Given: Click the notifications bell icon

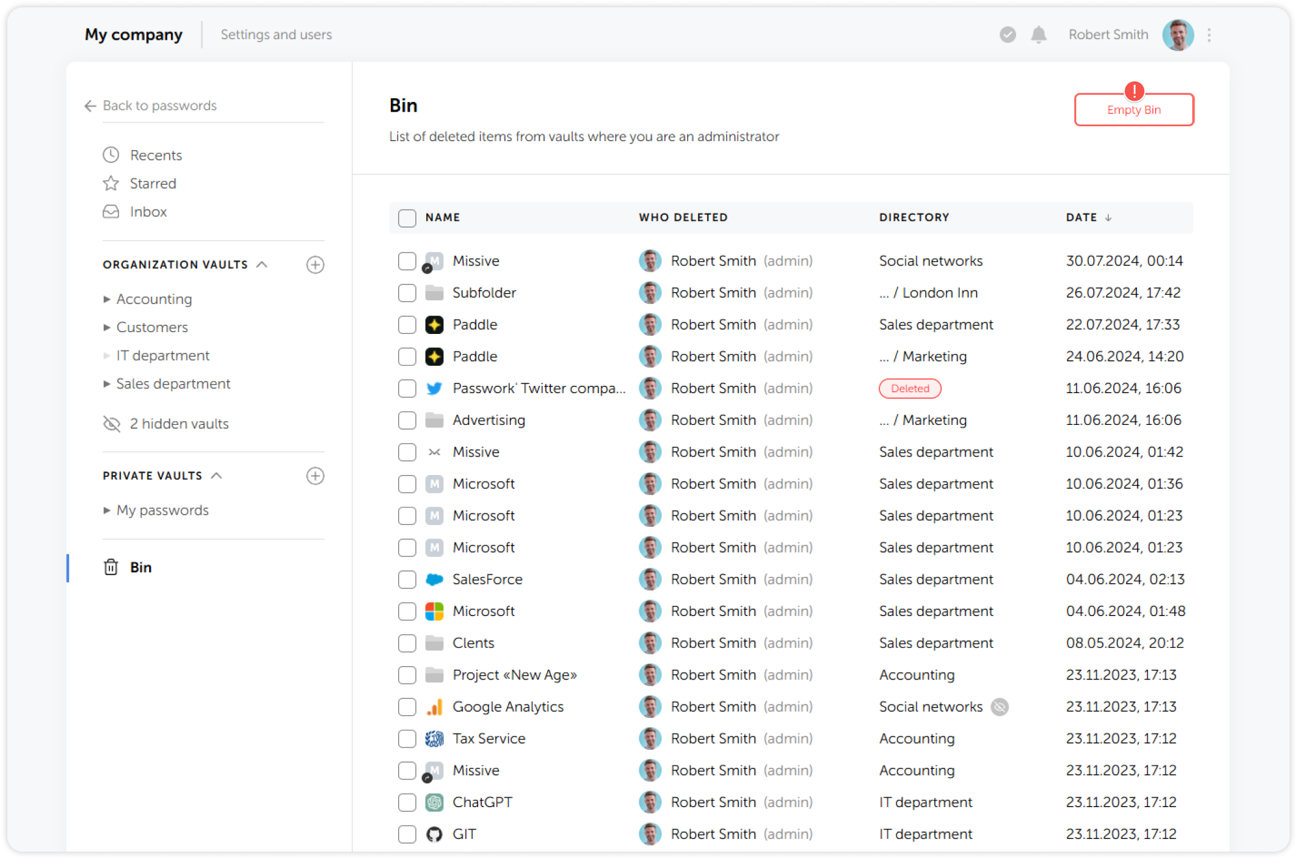Looking at the screenshot, I should [x=1038, y=35].
